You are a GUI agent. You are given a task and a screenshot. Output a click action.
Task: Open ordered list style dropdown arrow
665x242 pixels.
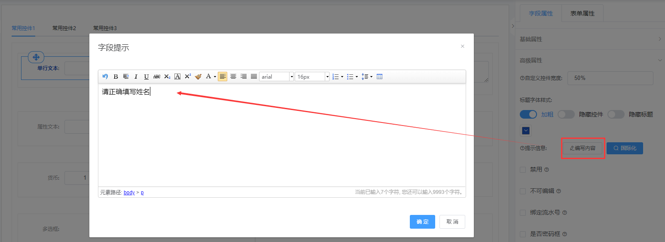(342, 77)
